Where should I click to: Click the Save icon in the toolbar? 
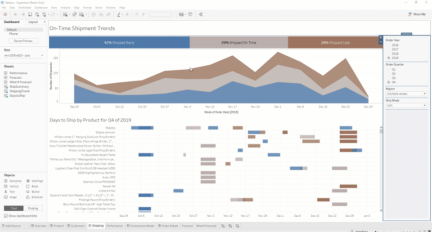[x=30, y=14]
